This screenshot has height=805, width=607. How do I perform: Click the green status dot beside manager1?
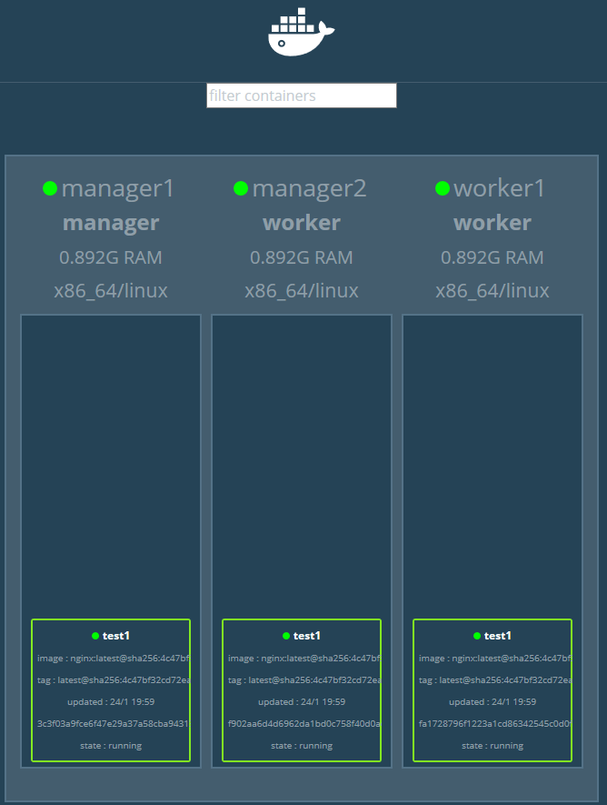pyautogui.click(x=50, y=188)
